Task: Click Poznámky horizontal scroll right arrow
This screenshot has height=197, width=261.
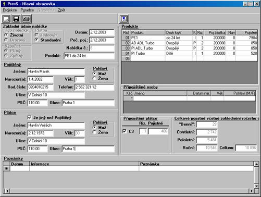Action: pyautogui.click(x=252, y=191)
